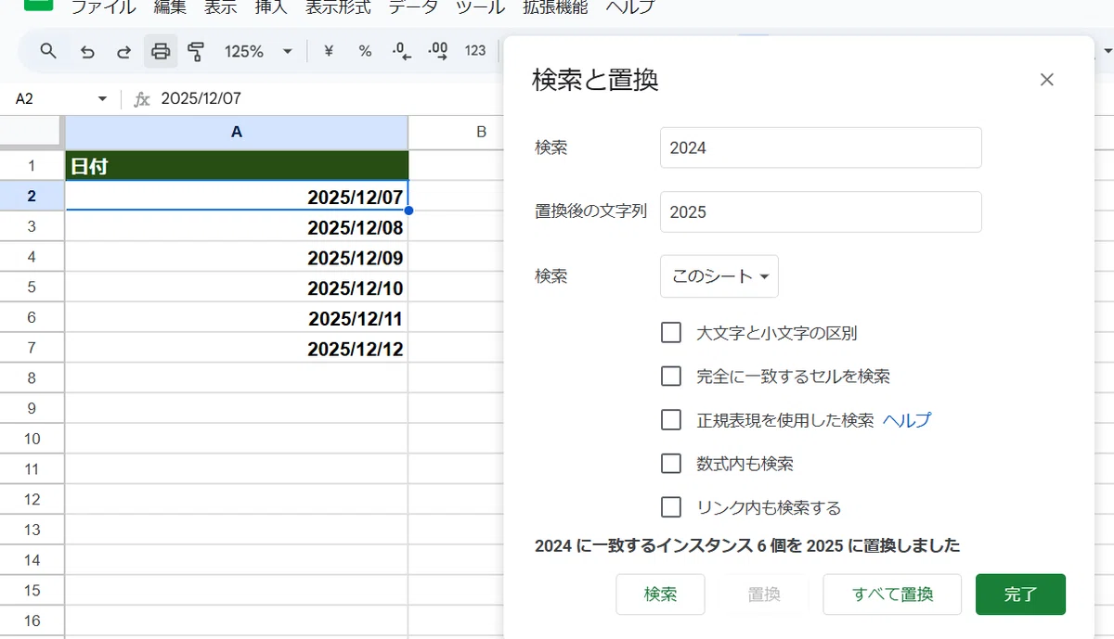Viewport: 1114px width, 639px height.
Task: Select cell with 2025/12/11
Action: (x=237, y=318)
